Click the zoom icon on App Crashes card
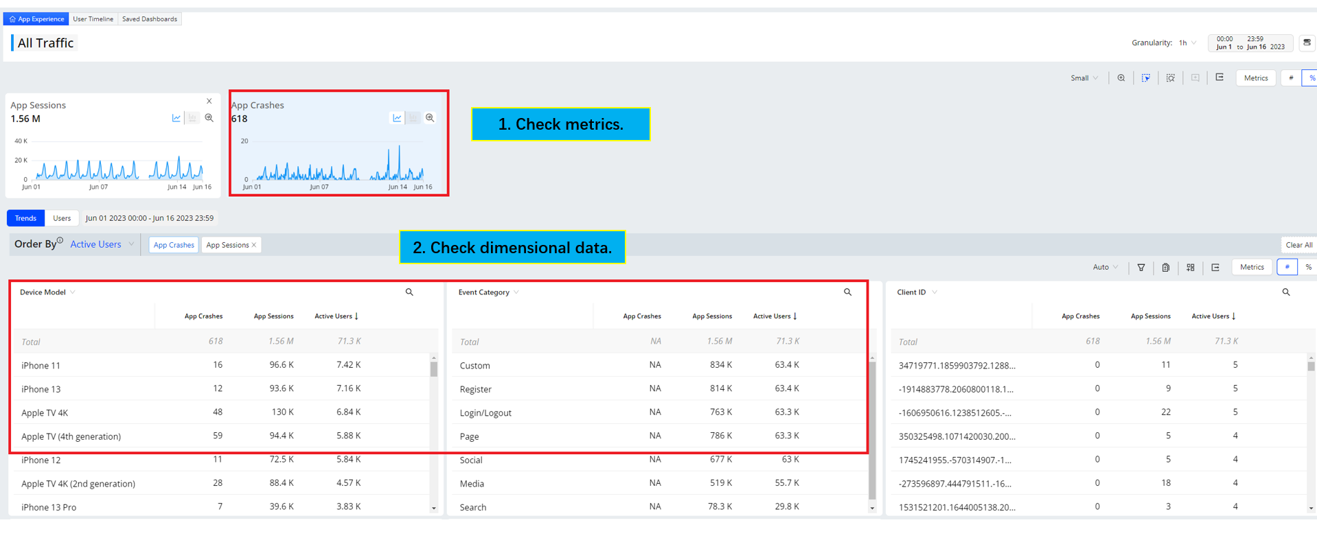The image size is (1317, 540). click(430, 118)
